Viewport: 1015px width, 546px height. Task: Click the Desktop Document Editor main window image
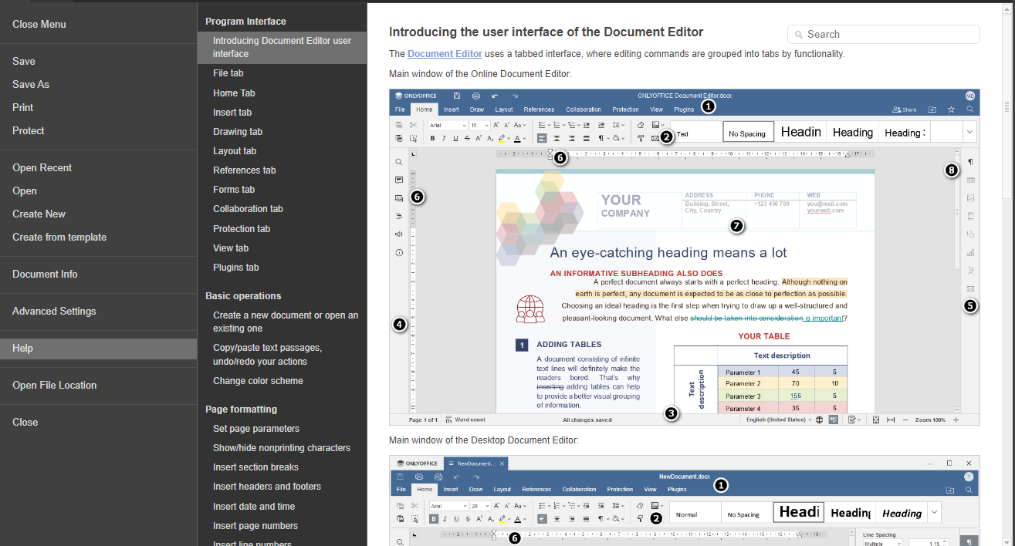[x=685, y=501]
